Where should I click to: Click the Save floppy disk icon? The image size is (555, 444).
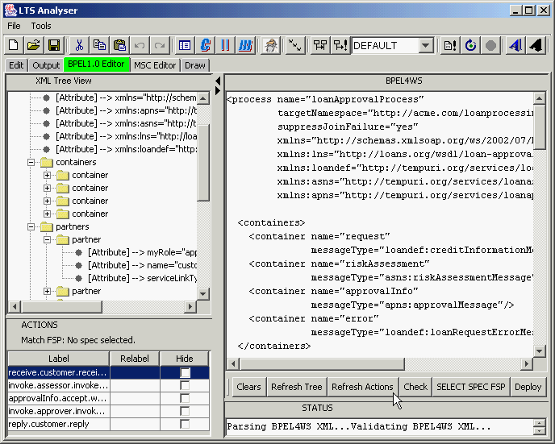pyautogui.click(x=53, y=45)
